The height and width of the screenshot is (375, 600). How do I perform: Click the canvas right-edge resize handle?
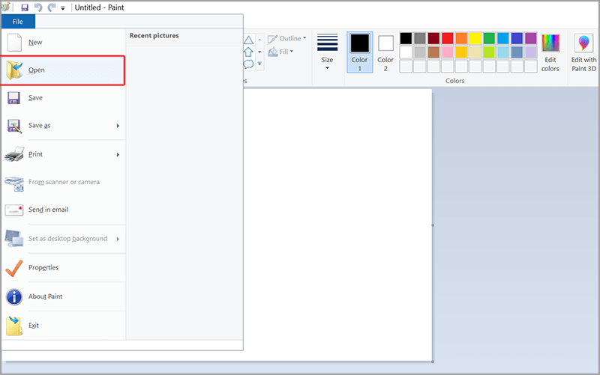[433, 225]
